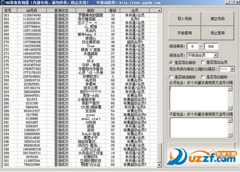Click the 会员 column header
Viewport: 240px width, 172px height.
pos(135,10)
